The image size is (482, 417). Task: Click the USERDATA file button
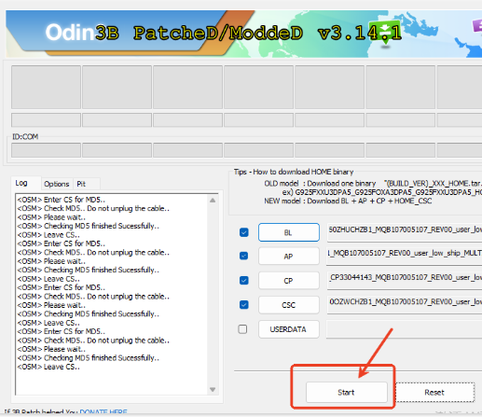[x=289, y=329]
